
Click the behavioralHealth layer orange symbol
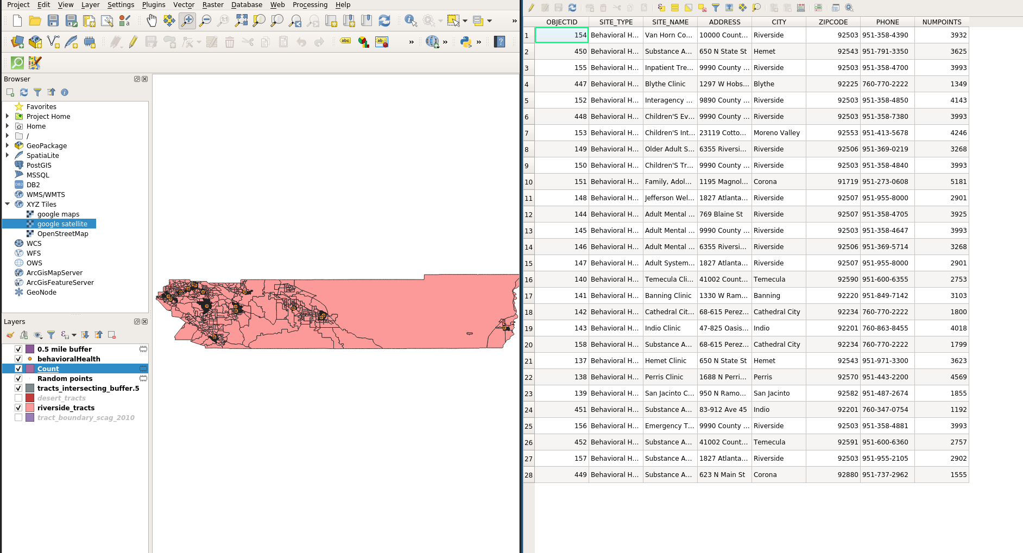coord(30,359)
